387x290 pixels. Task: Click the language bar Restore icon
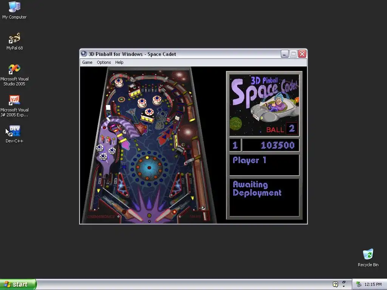pyautogui.click(x=344, y=282)
